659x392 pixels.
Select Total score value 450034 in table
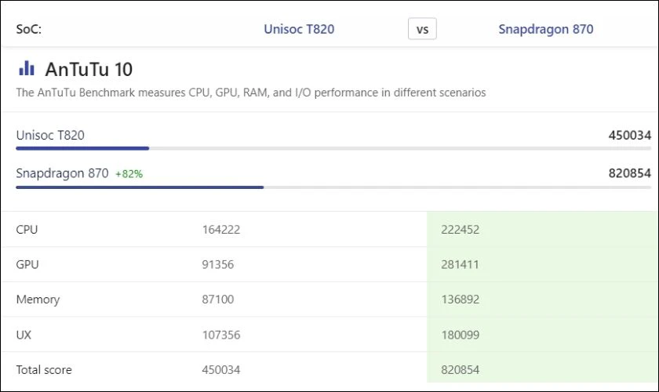coord(221,370)
